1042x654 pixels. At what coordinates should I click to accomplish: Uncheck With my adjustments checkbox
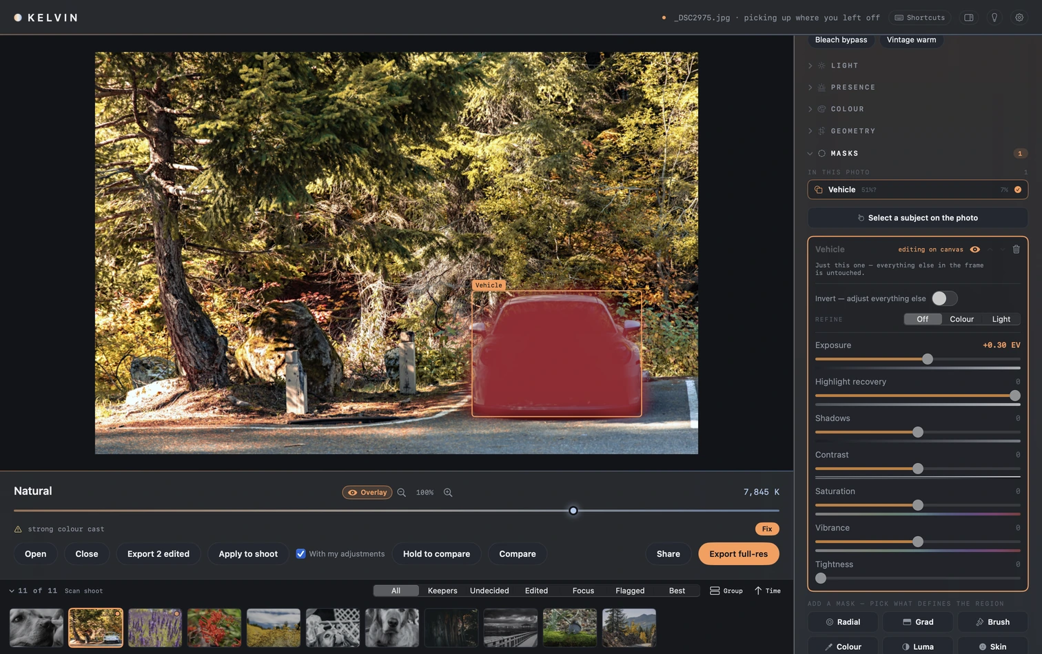click(300, 553)
